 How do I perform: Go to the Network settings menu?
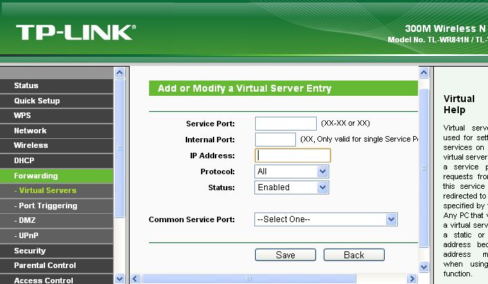pyautogui.click(x=56, y=131)
